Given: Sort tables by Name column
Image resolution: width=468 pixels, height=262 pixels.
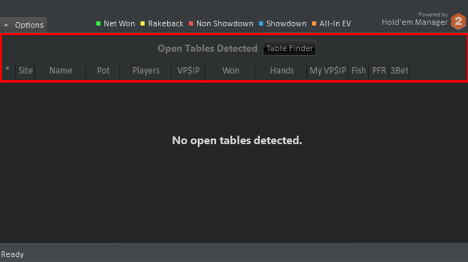Looking at the screenshot, I should pos(60,70).
